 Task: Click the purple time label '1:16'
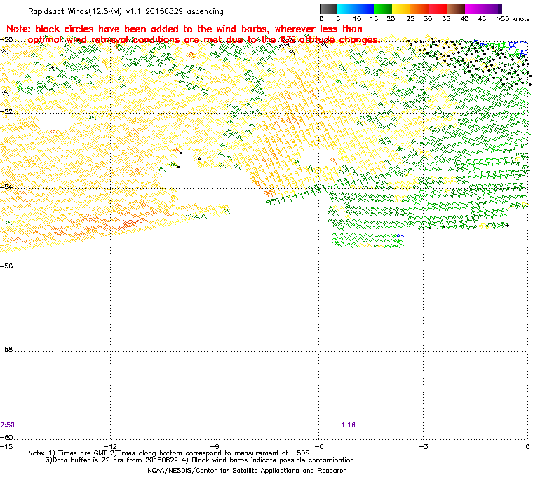pos(348,425)
